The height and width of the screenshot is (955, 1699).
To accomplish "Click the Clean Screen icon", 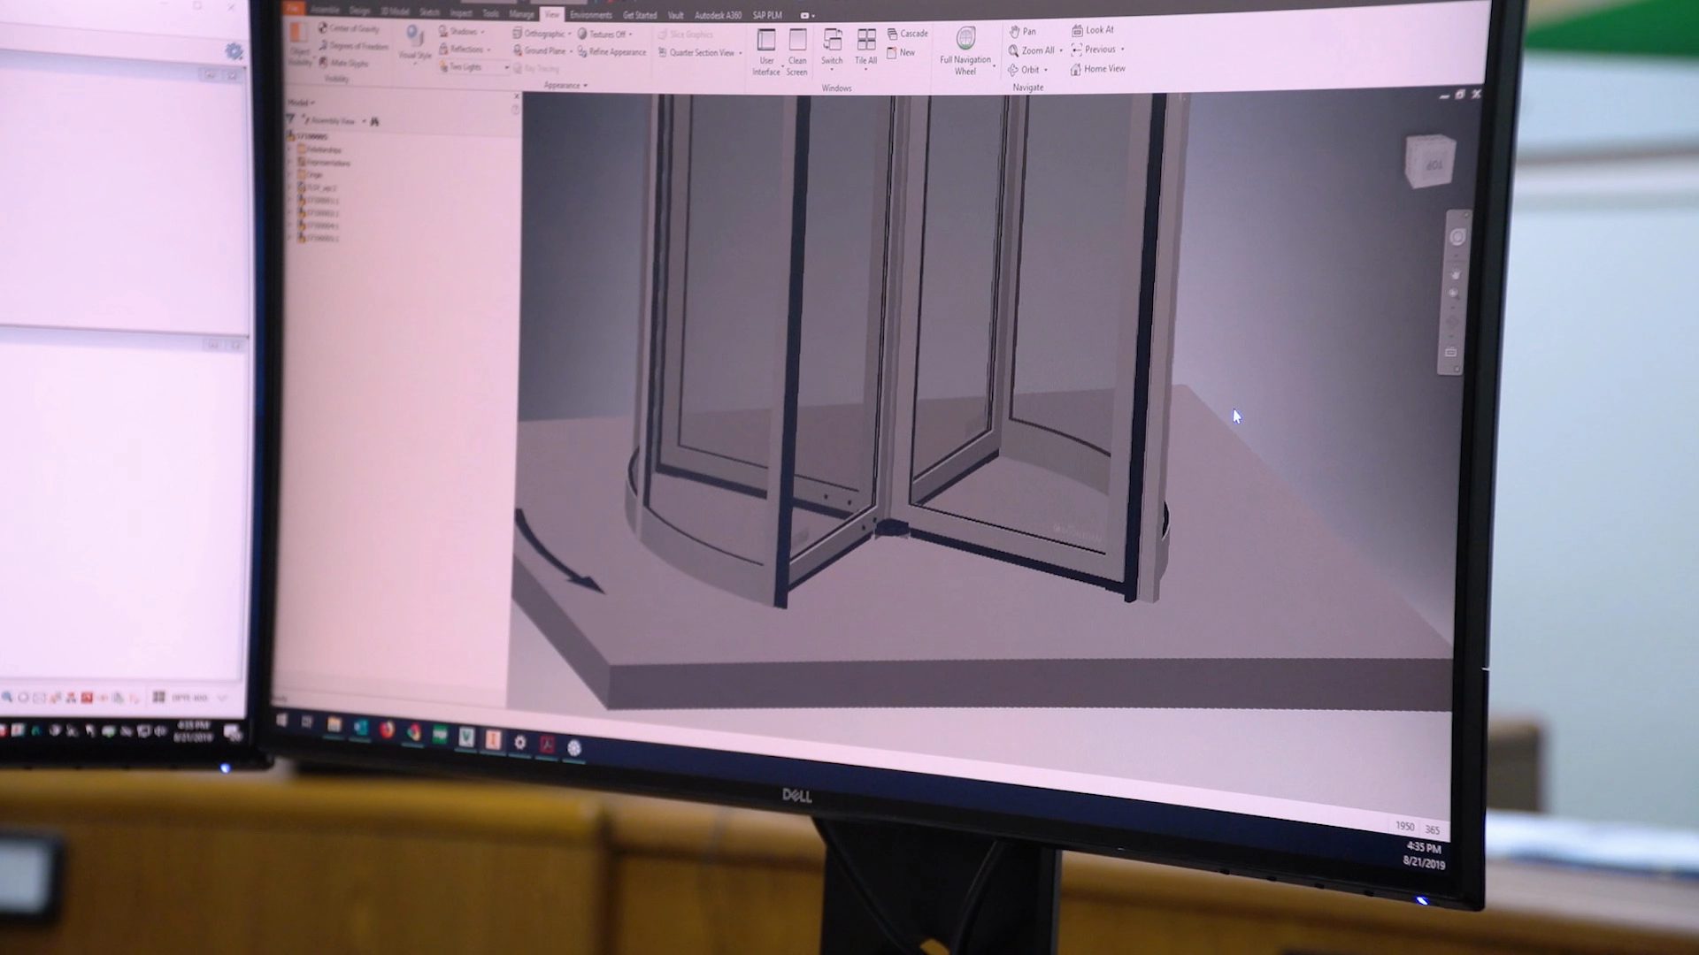I will tap(797, 41).
